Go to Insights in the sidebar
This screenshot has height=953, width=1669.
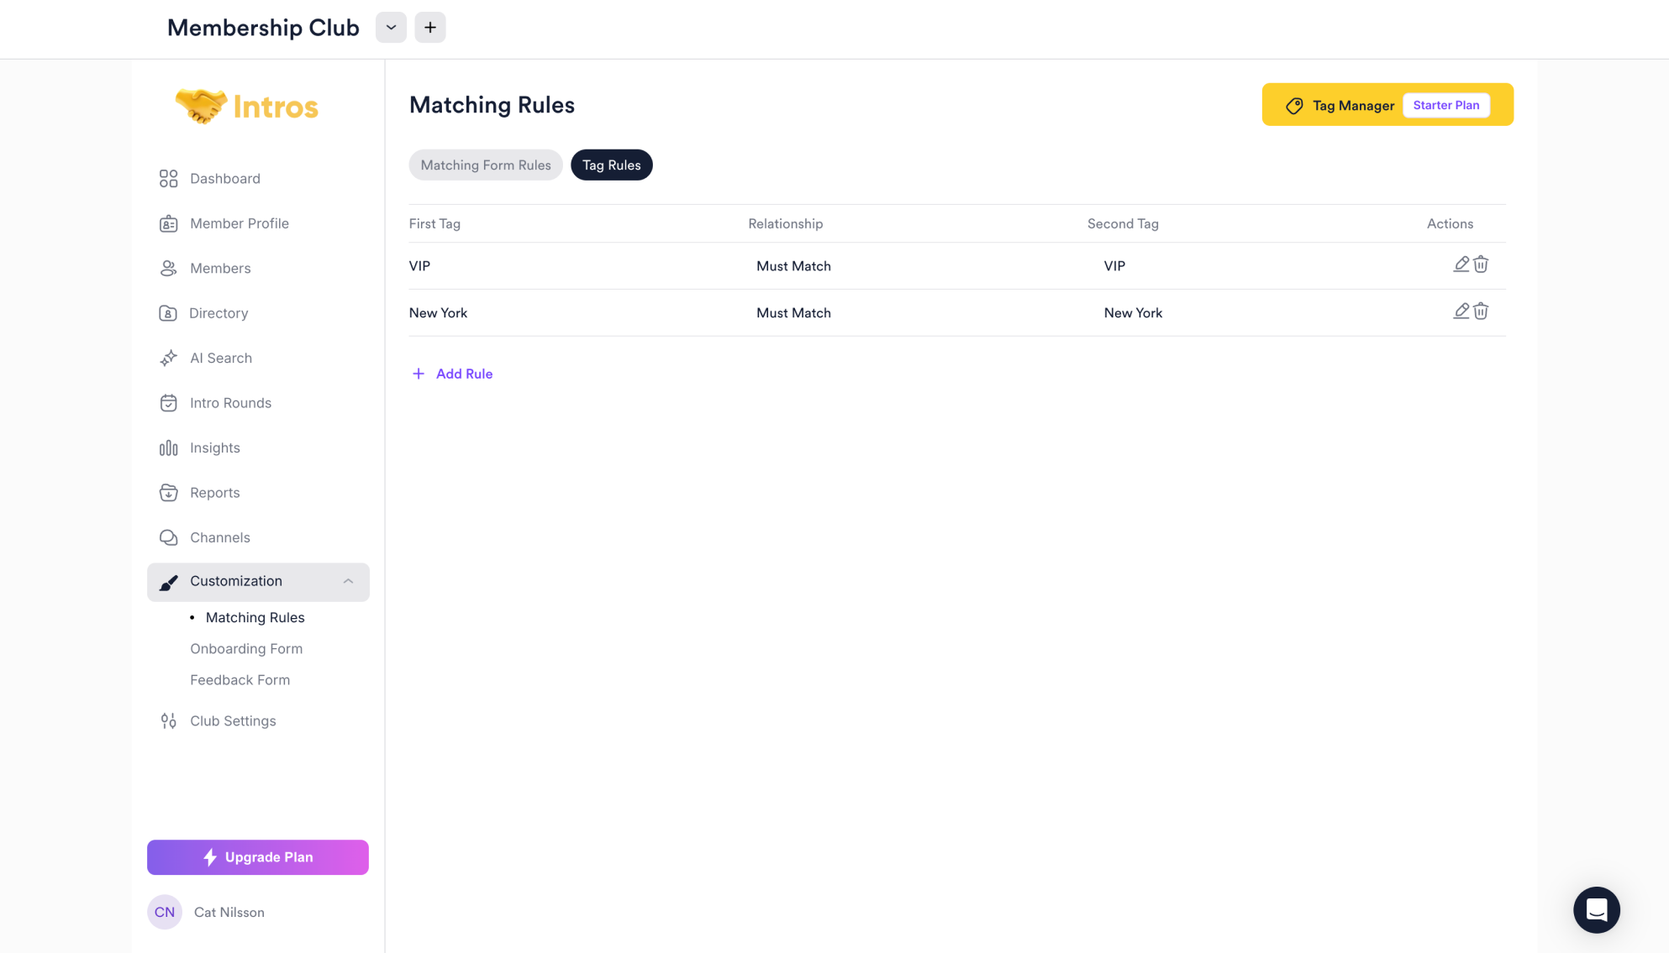coord(214,448)
